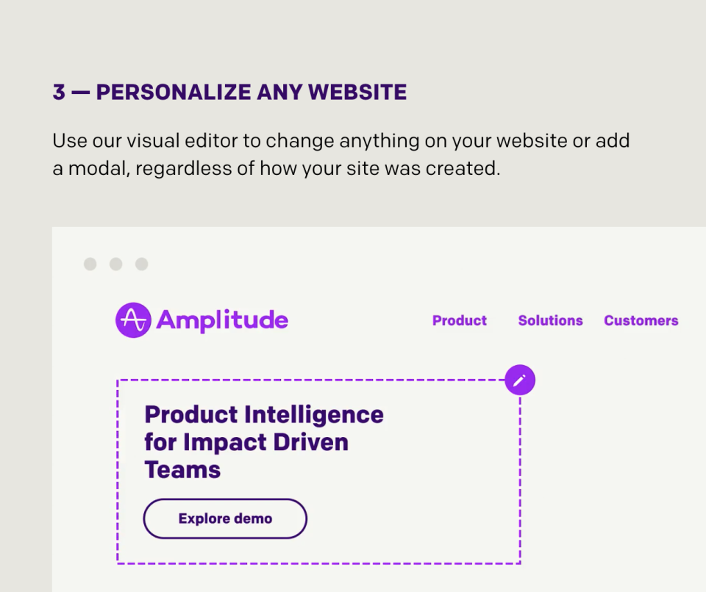706x592 pixels.
Task: Select the "for Impact Driven" headline line
Action: tap(246, 442)
